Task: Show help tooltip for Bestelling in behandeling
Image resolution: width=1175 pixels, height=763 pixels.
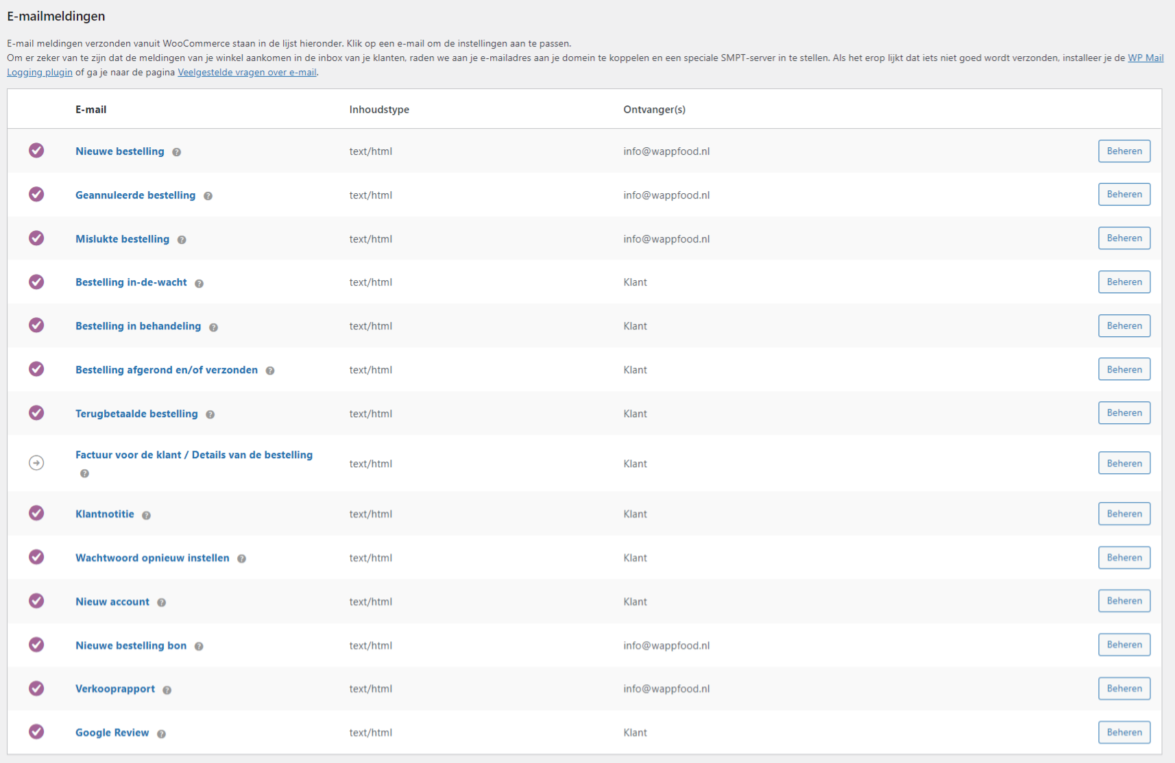Action: click(213, 327)
